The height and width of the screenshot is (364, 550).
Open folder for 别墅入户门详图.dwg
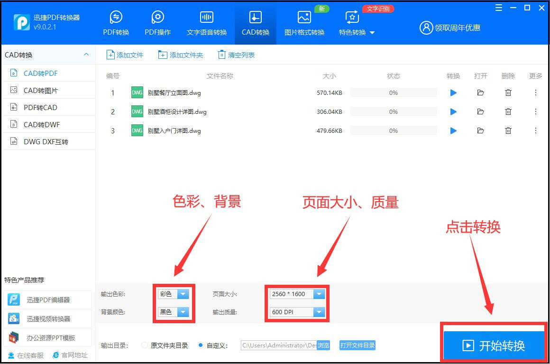481,131
